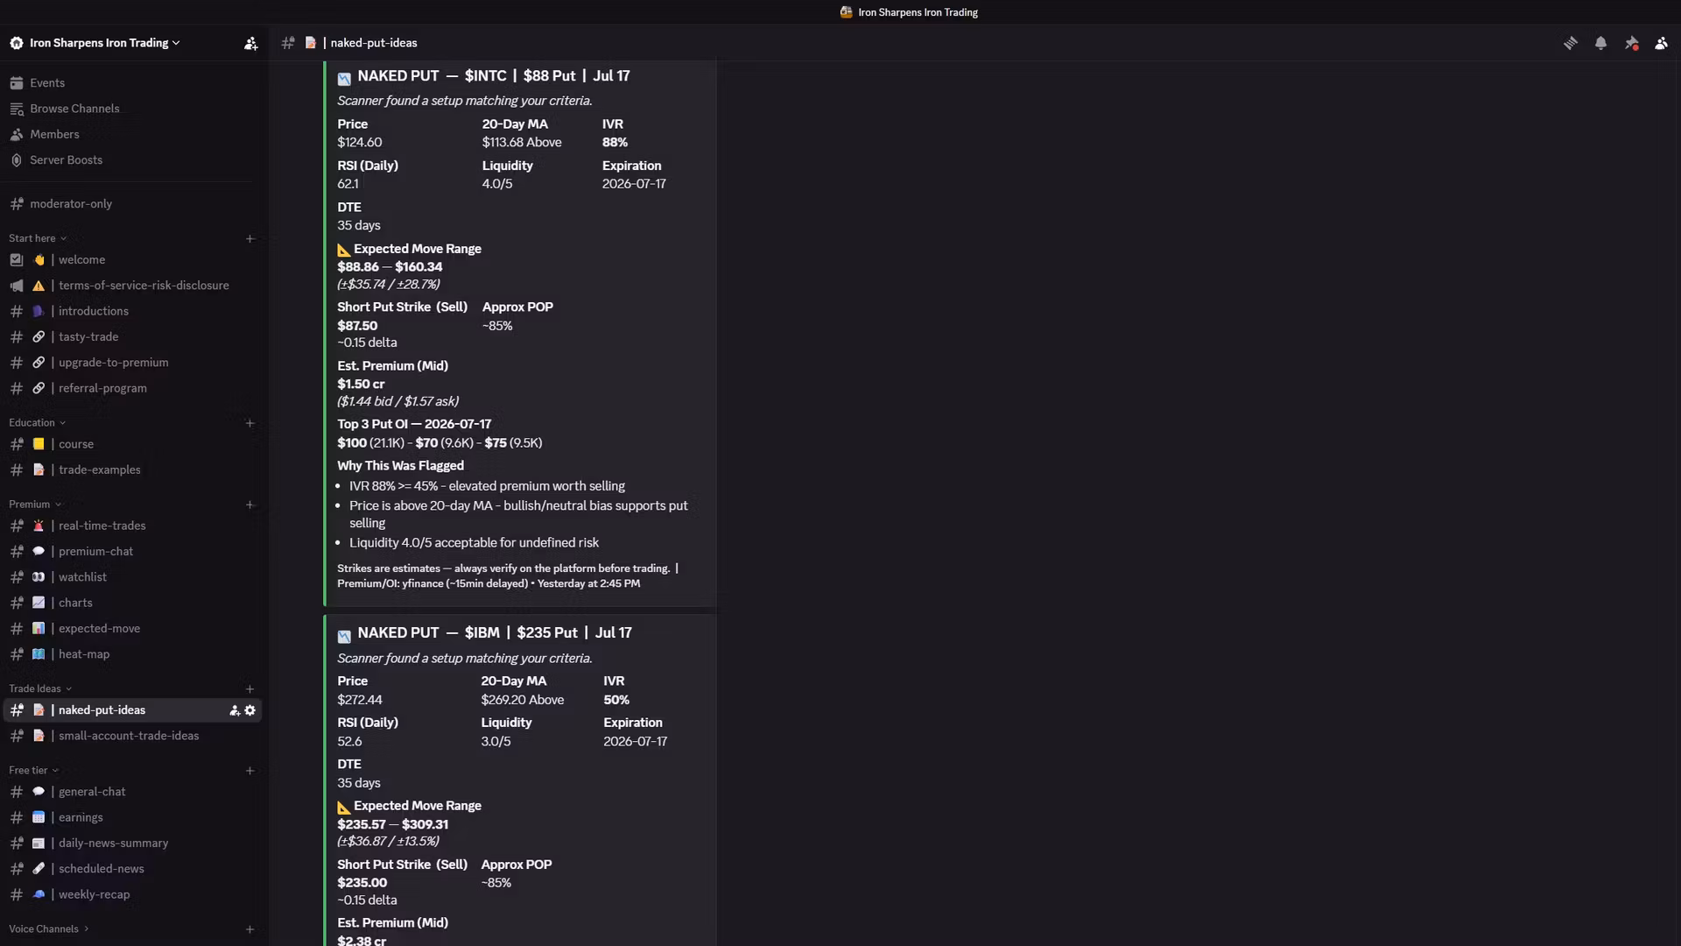This screenshot has height=946, width=1681.
Task: Click create invite icon on naked-put-ideas
Action: [235, 710]
